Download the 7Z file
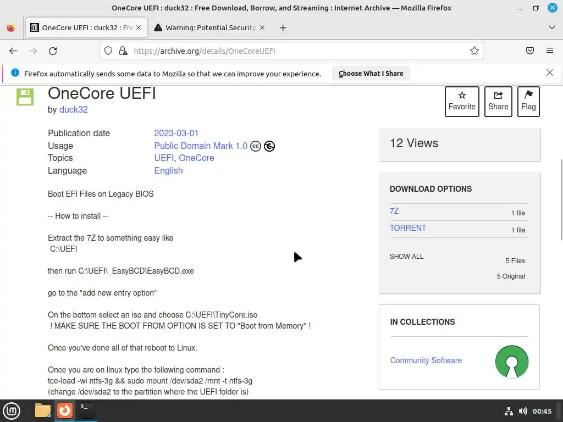Screen dimensions: 563x422 [394, 211]
